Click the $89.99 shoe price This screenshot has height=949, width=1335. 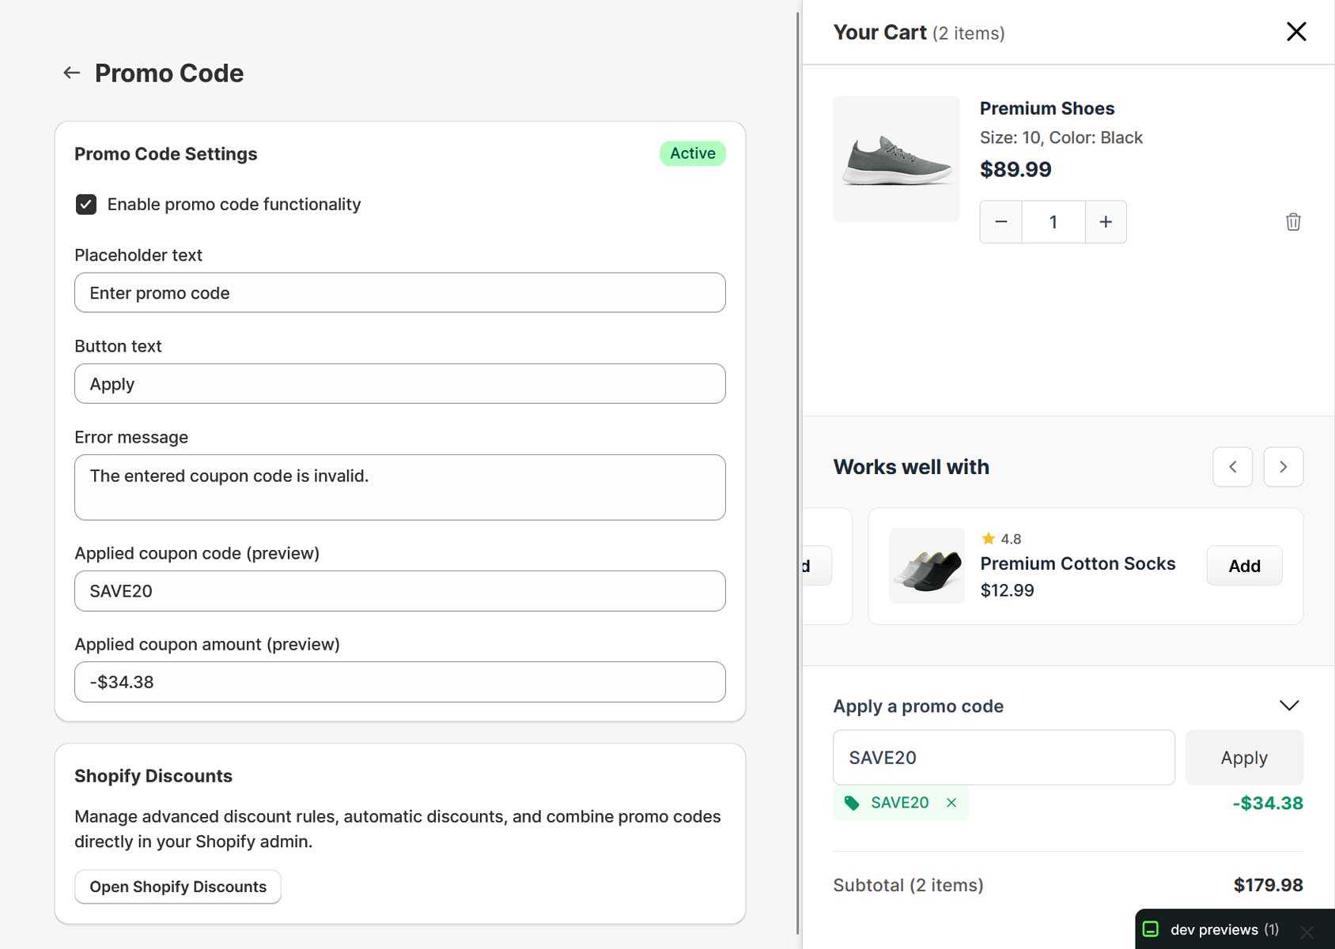[1015, 169]
